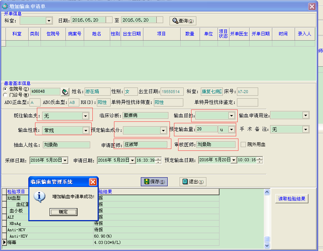The height and width of the screenshot is (251, 323).
Task: Click the end date field after 至
Action: [x=139, y=20]
